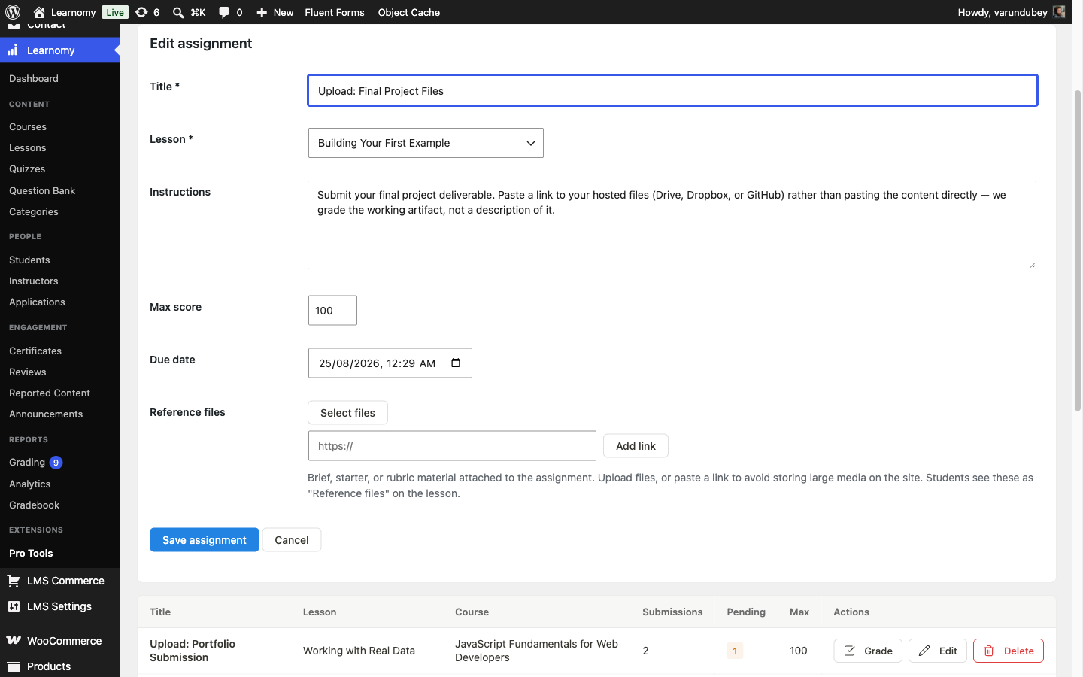Click the LMS Commerce cart icon
This screenshot has width=1083, height=677.
[x=14, y=581]
